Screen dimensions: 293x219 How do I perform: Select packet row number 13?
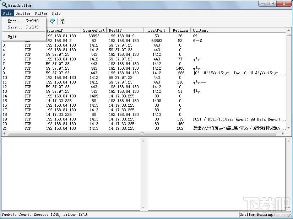coord(144,91)
